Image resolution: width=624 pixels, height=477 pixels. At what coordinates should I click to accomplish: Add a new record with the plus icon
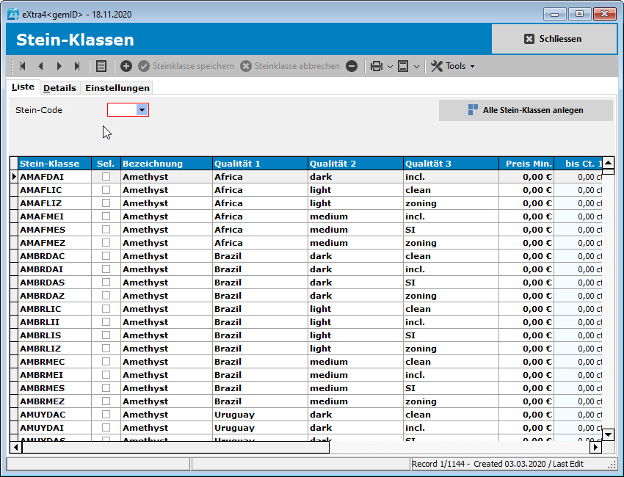click(x=126, y=66)
